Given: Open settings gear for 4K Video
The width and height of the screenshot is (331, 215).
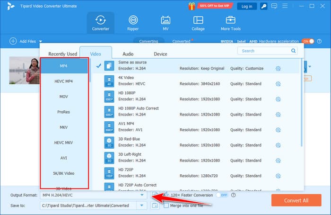Looking at the screenshot, I should pyautogui.click(x=278, y=84).
